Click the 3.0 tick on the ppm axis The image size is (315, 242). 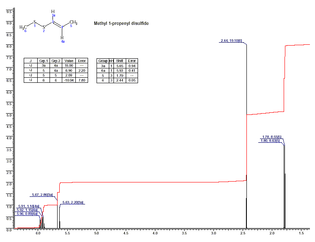click(214, 233)
